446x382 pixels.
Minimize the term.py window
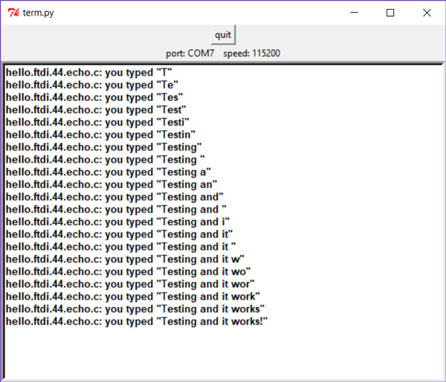point(354,13)
